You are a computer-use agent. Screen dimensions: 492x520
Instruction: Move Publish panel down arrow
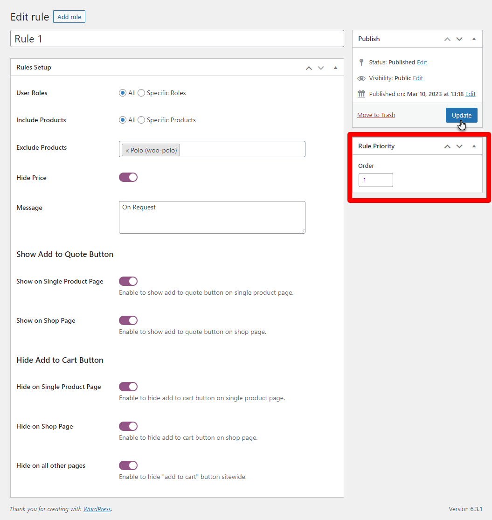(459, 39)
